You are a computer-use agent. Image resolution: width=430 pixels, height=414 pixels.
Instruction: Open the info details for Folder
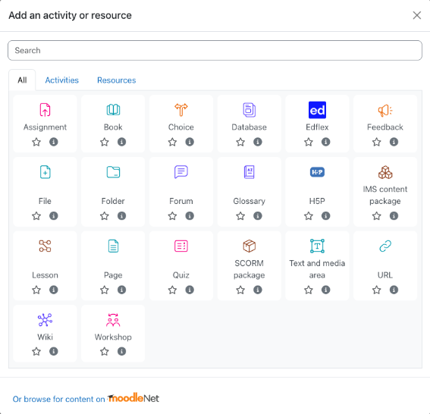coord(121,216)
